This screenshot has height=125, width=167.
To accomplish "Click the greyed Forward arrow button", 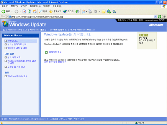I will (x=16, y=11).
